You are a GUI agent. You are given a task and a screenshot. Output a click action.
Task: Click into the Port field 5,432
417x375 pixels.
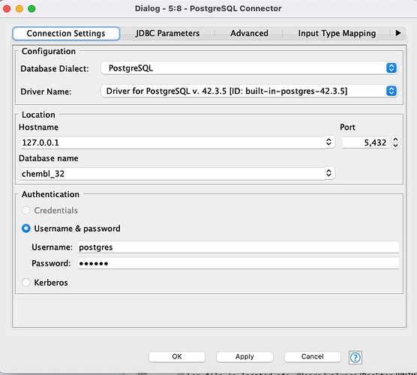[x=365, y=142]
